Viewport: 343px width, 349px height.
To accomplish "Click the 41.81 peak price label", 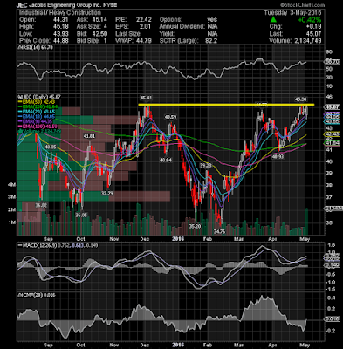I will pyautogui.click(x=89, y=136).
